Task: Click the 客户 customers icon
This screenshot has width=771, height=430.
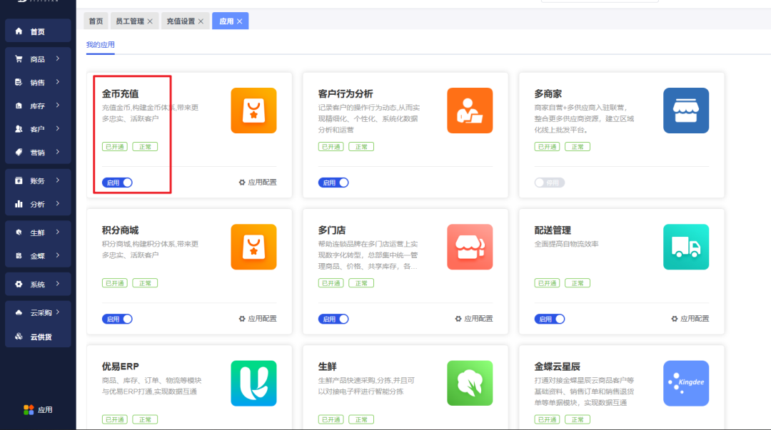Action: pyautogui.click(x=17, y=128)
